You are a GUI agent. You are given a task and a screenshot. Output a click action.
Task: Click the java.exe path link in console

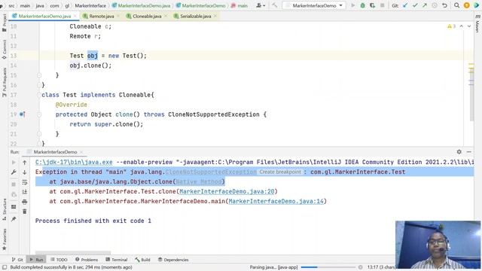[74, 162]
